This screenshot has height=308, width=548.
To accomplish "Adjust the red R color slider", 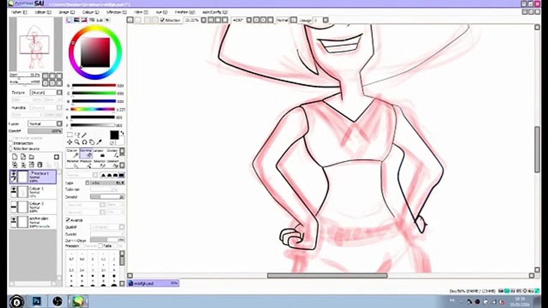I will tap(94, 86).
